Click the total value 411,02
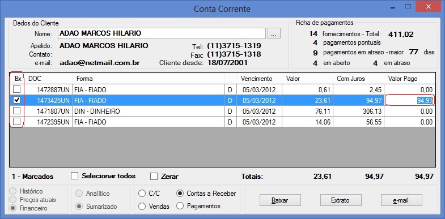 (x=401, y=35)
